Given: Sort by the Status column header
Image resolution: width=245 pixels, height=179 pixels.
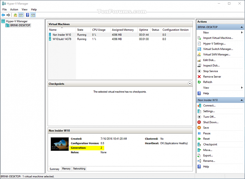Looking at the screenshot, I should pos(155,30).
